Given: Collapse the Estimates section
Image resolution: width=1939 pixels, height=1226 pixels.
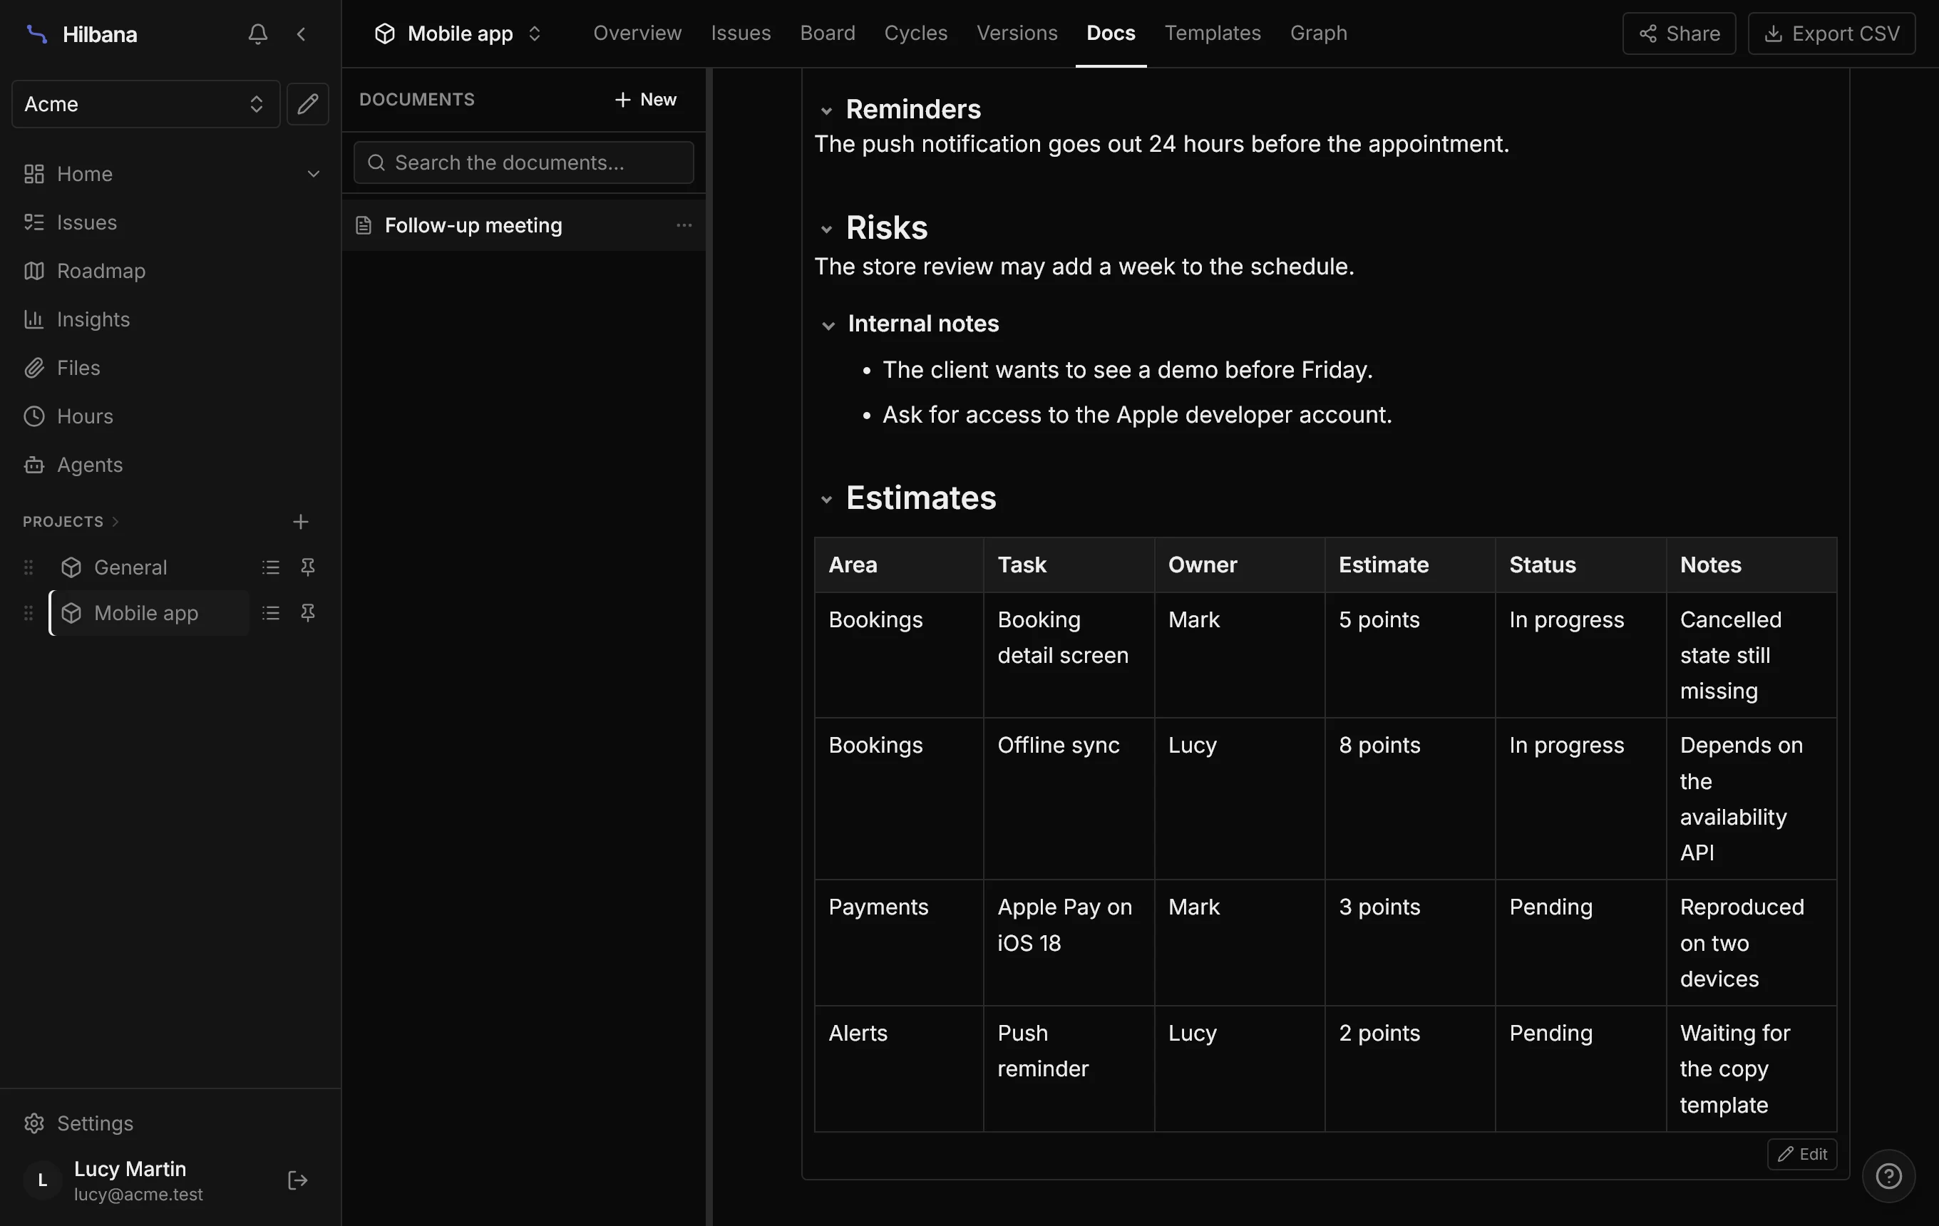Looking at the screenshot, I should (x=826, y=500).
